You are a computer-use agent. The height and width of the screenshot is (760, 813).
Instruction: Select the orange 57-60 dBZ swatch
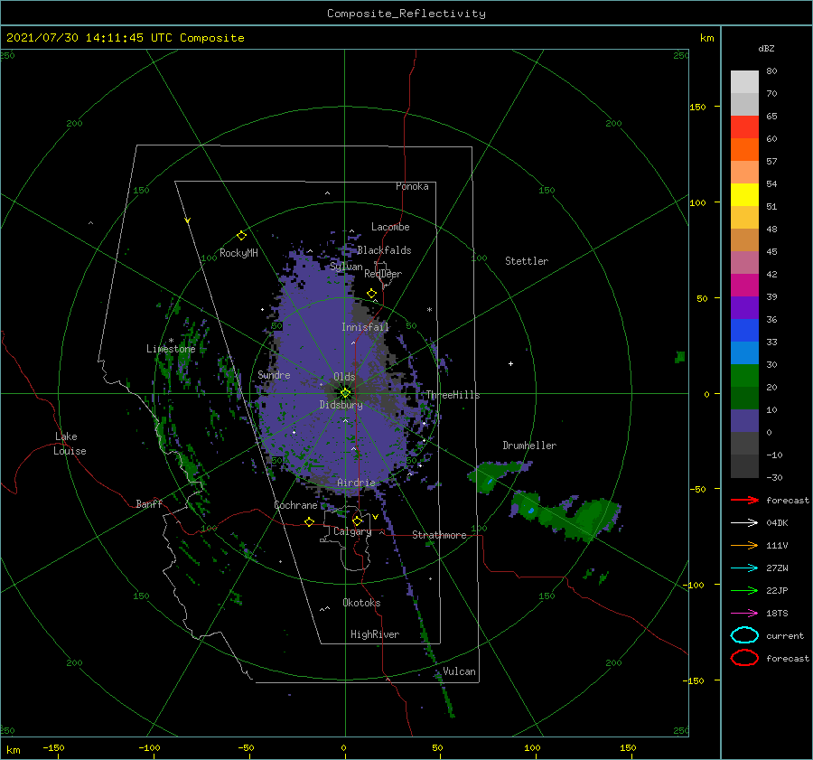(x=744, y=150)
